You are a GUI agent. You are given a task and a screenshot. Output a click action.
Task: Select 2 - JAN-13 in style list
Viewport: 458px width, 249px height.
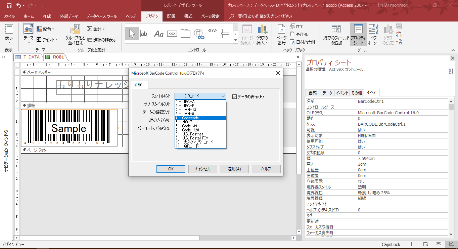click(x=200, y=110)
